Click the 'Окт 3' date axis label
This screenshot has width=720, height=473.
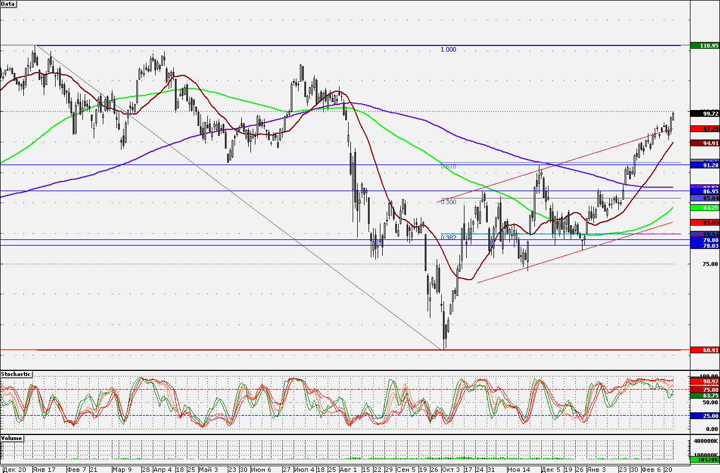point(451,470)
